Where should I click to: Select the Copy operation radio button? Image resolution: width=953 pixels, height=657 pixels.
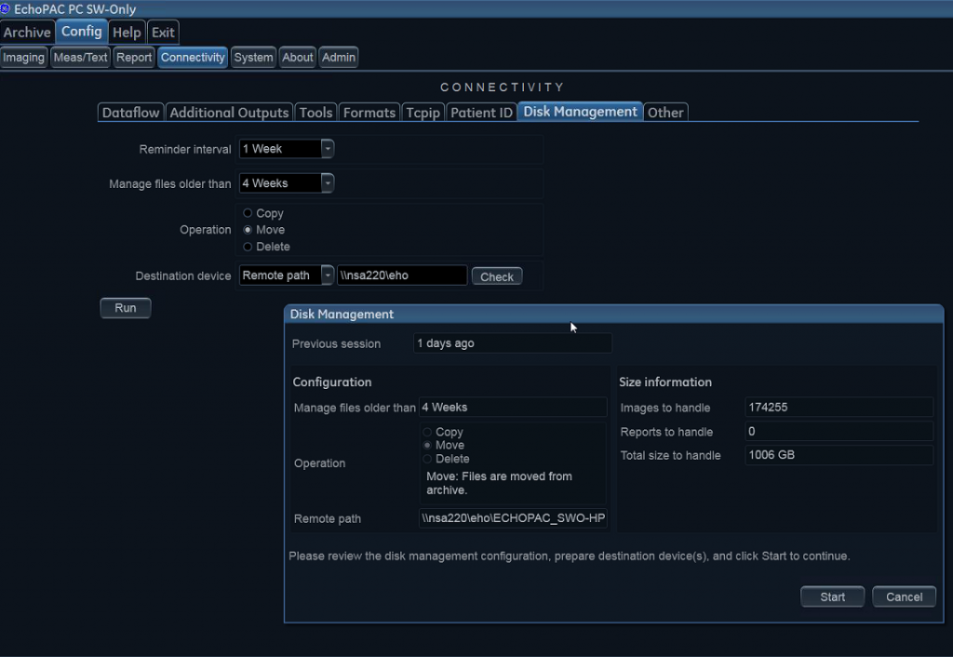point(248,213)
